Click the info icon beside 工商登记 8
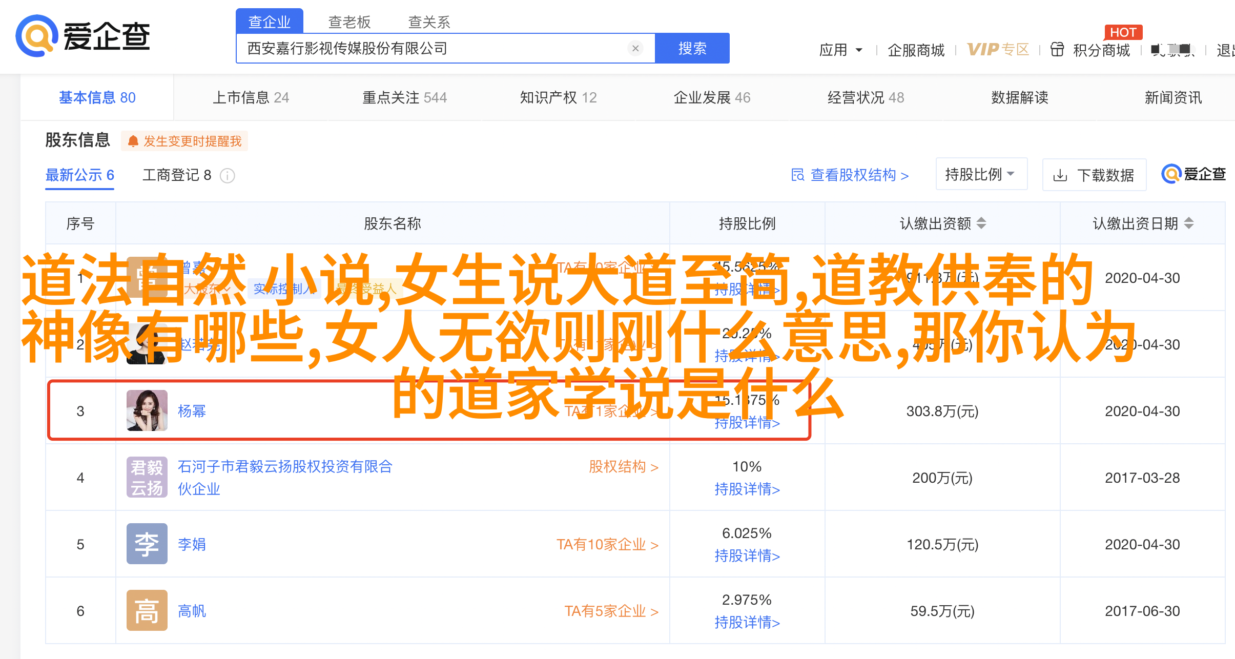 (x=227, y=176)
